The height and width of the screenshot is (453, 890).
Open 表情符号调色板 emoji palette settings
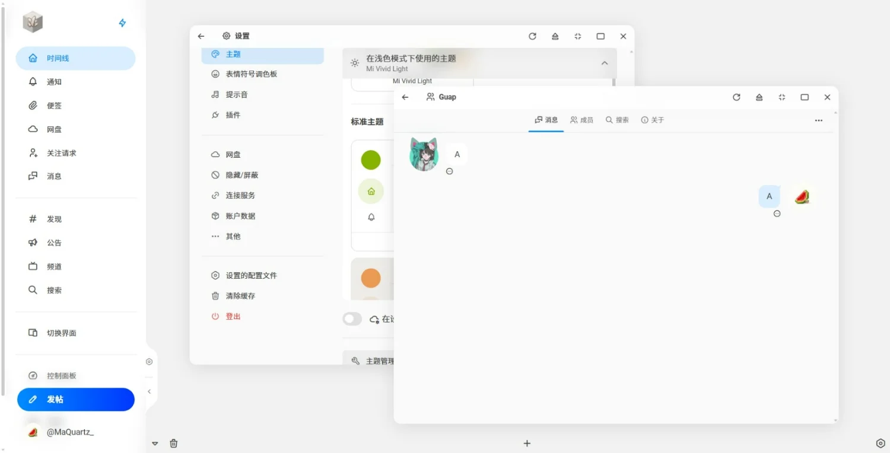263,74
